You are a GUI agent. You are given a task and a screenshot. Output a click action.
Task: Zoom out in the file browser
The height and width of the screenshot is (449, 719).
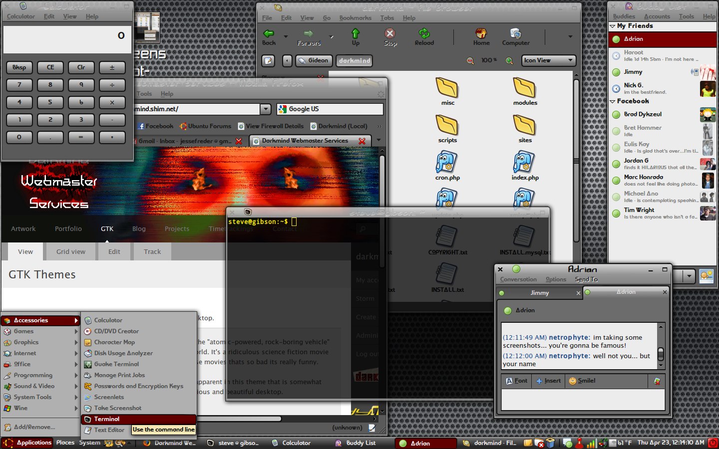coord(470,60)
